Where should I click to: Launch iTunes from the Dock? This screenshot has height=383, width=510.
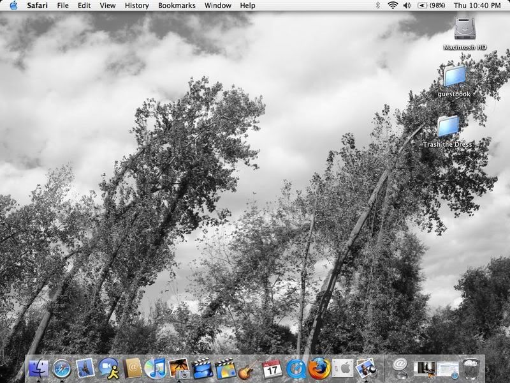(x=156, y=369)
